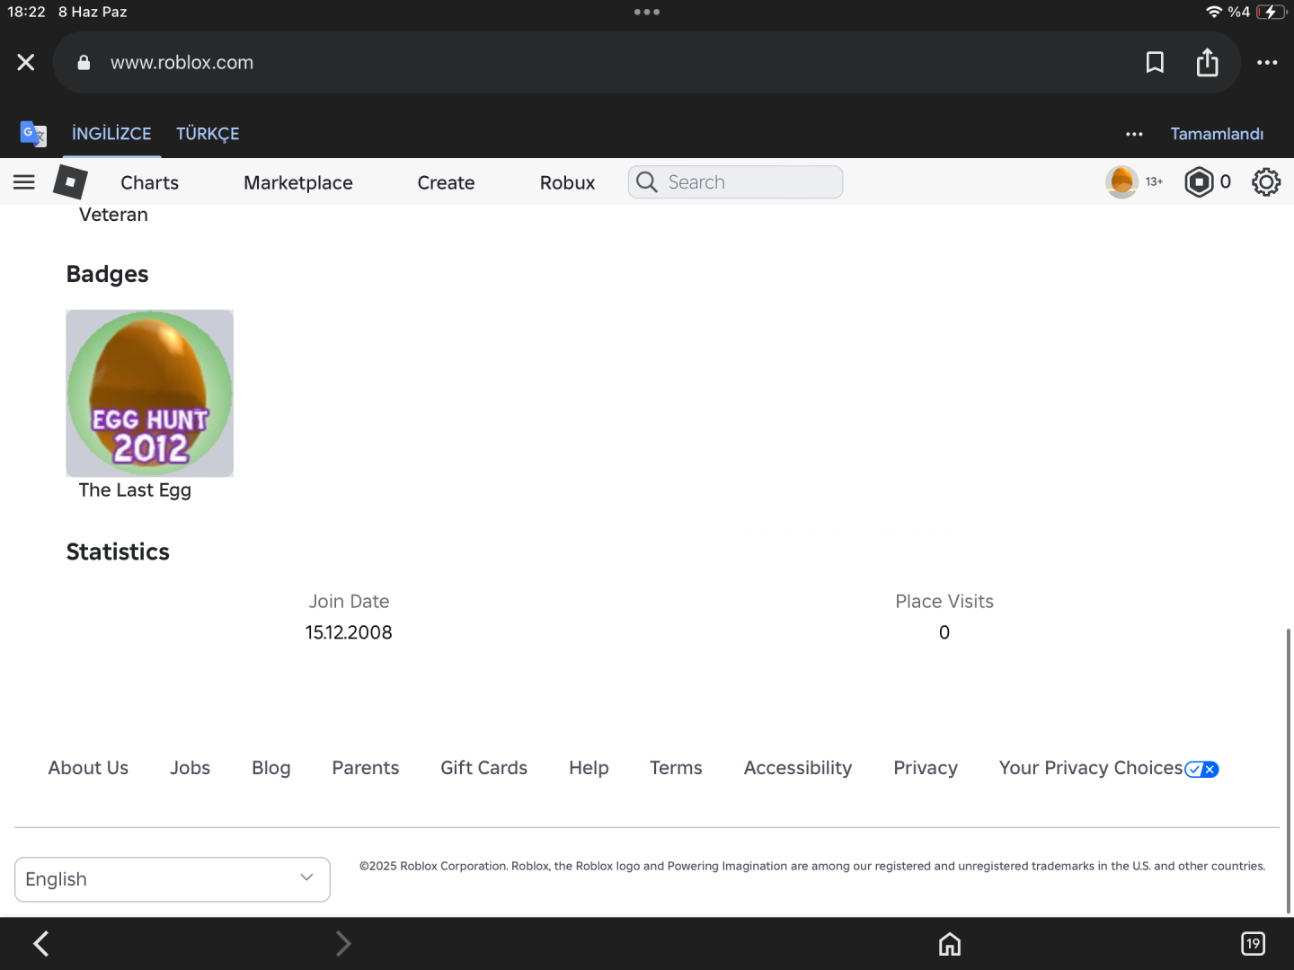Viewport: 1294px width, 970px height.
Task: Open the settings gear icon
Action: [1266, 182]
